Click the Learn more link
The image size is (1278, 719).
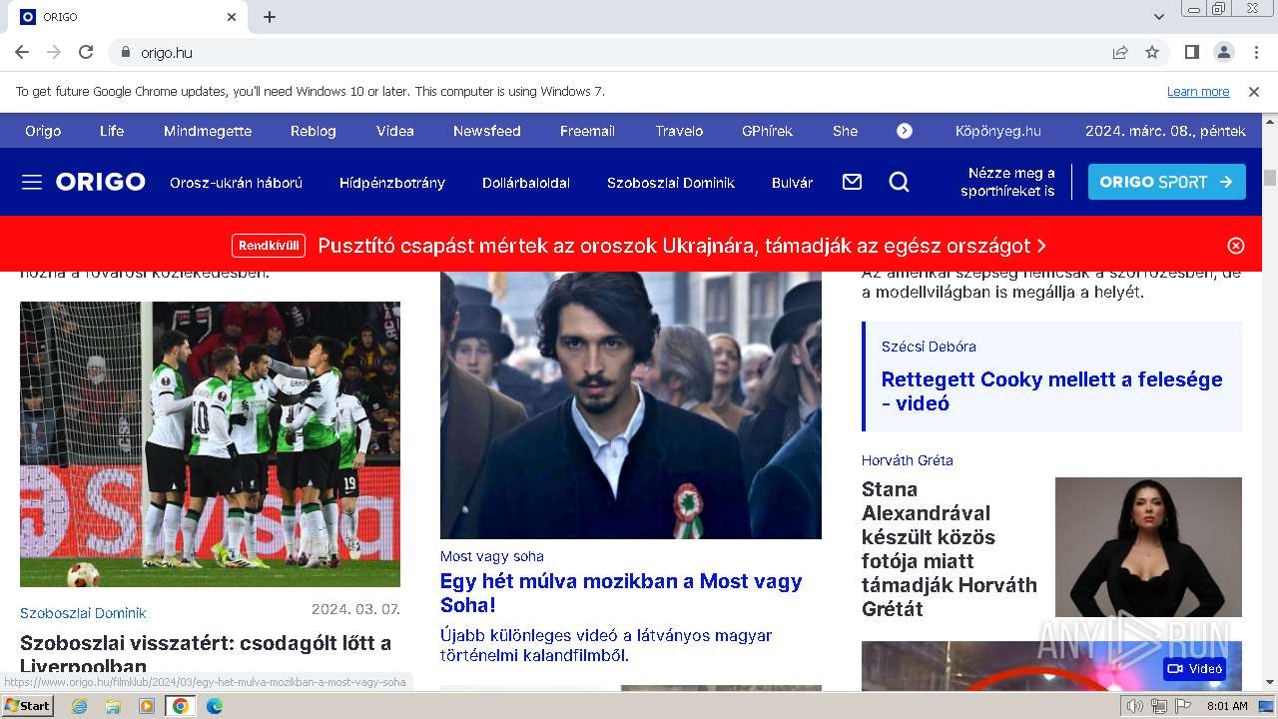(1198, 92)
